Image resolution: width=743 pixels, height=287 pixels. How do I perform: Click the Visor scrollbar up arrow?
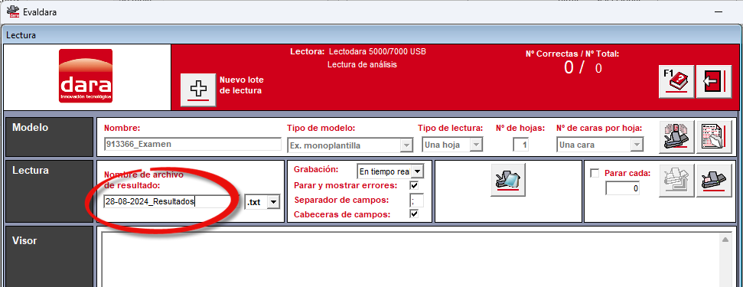pyautogui.click(x=725, y=240)
